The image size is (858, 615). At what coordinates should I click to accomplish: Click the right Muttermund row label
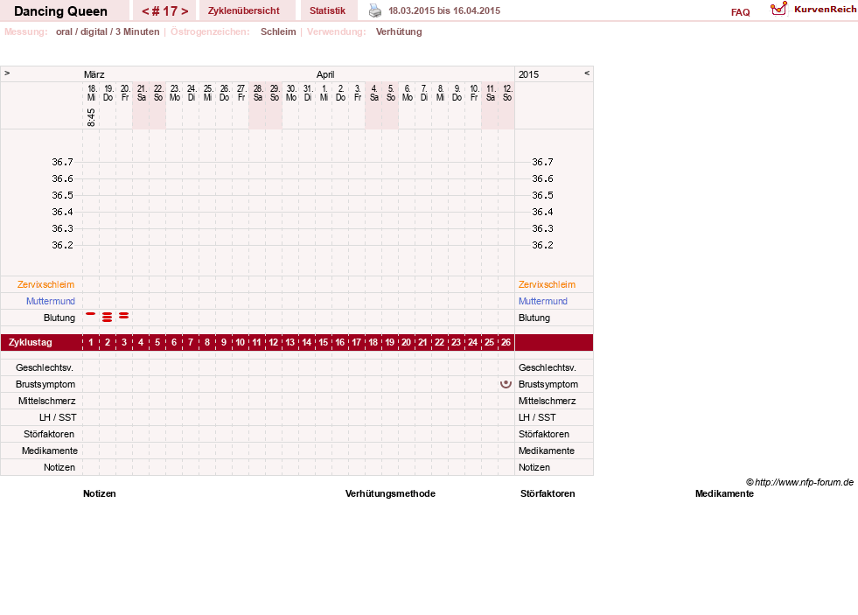point(543,301)
